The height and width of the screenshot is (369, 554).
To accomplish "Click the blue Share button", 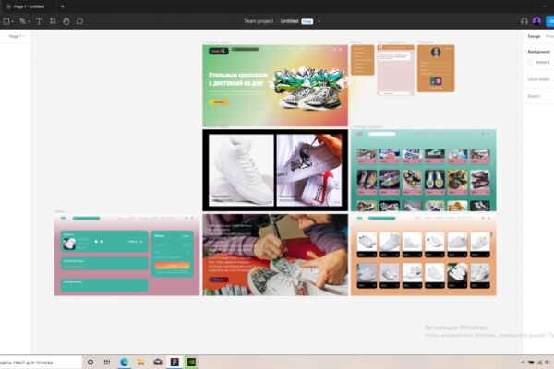I will (550, 21).
